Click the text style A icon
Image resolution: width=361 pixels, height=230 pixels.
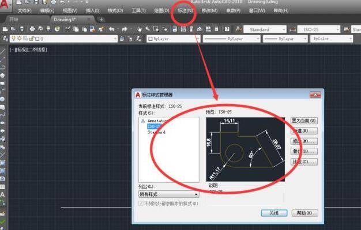[238, 29]
